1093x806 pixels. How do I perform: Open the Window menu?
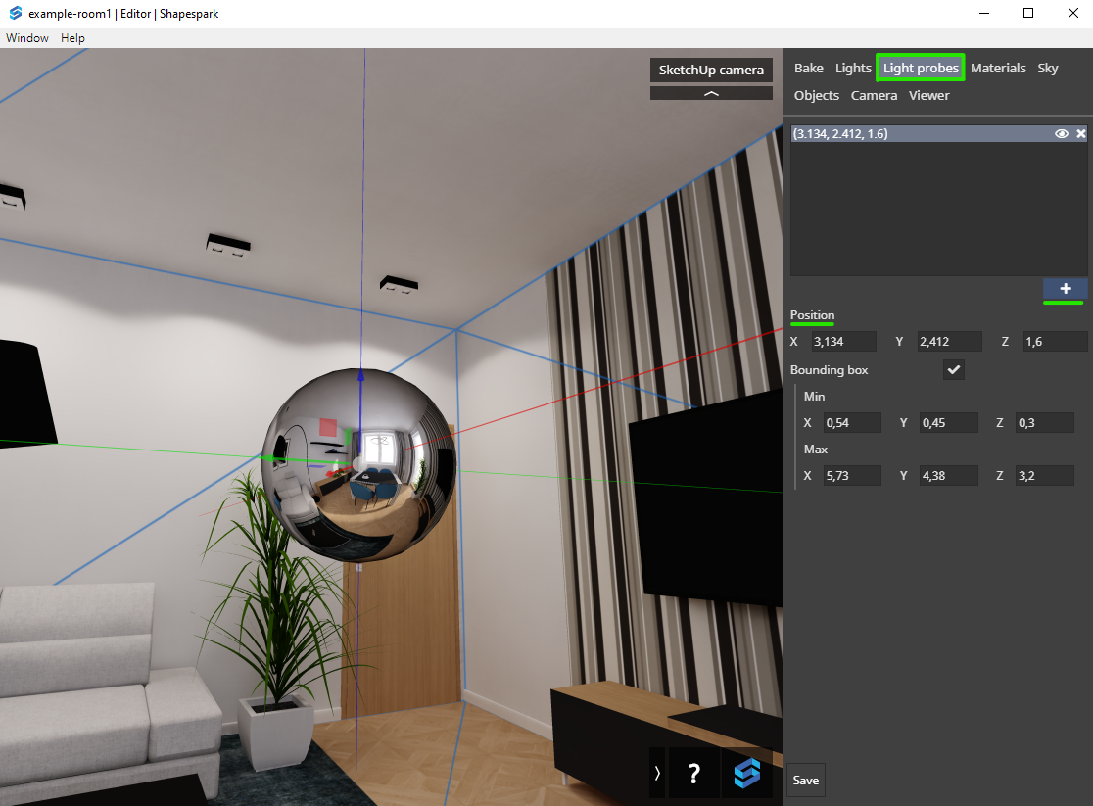pyautogui.click(x=27, y=38)
